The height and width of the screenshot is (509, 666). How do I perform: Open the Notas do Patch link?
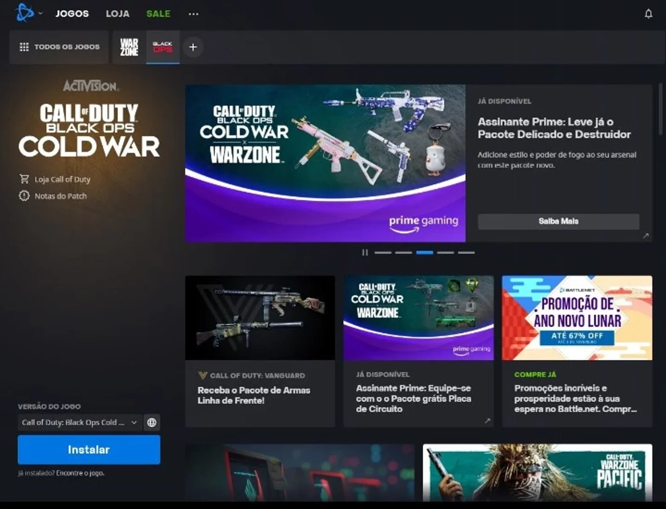point(61,196)
